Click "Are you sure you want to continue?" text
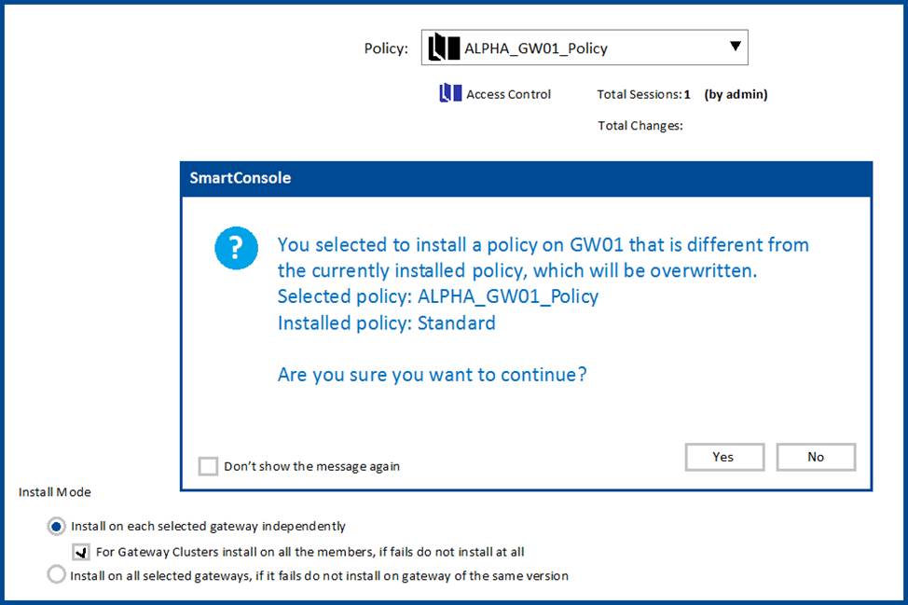Viewport: 908px width, 605px height. tap(432, 375)
